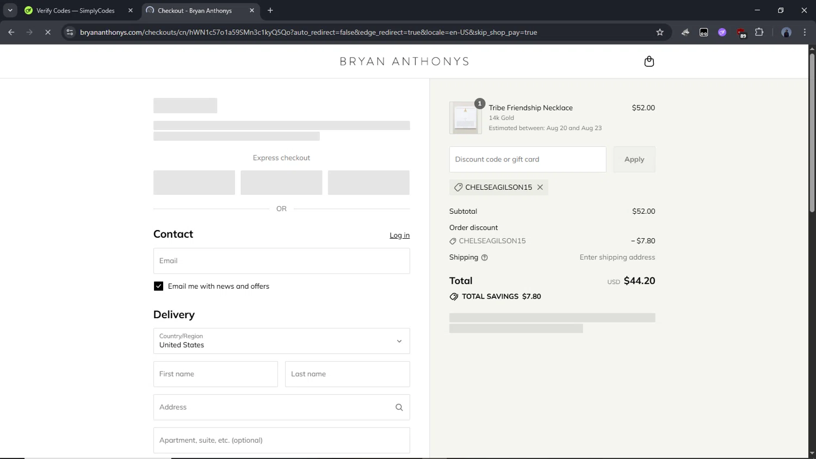The width and height of the screenshot is (816, 459).
Task: Open the tab search dropdown arrow
Action: pos(10,10)
